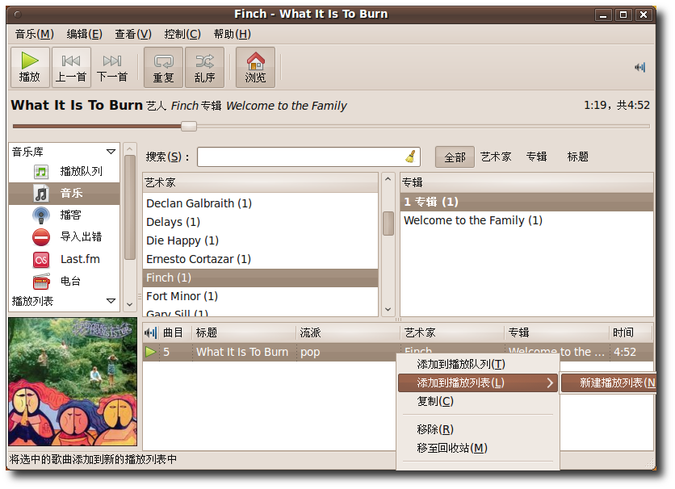Click the 艺术家 artist list header

261,183
